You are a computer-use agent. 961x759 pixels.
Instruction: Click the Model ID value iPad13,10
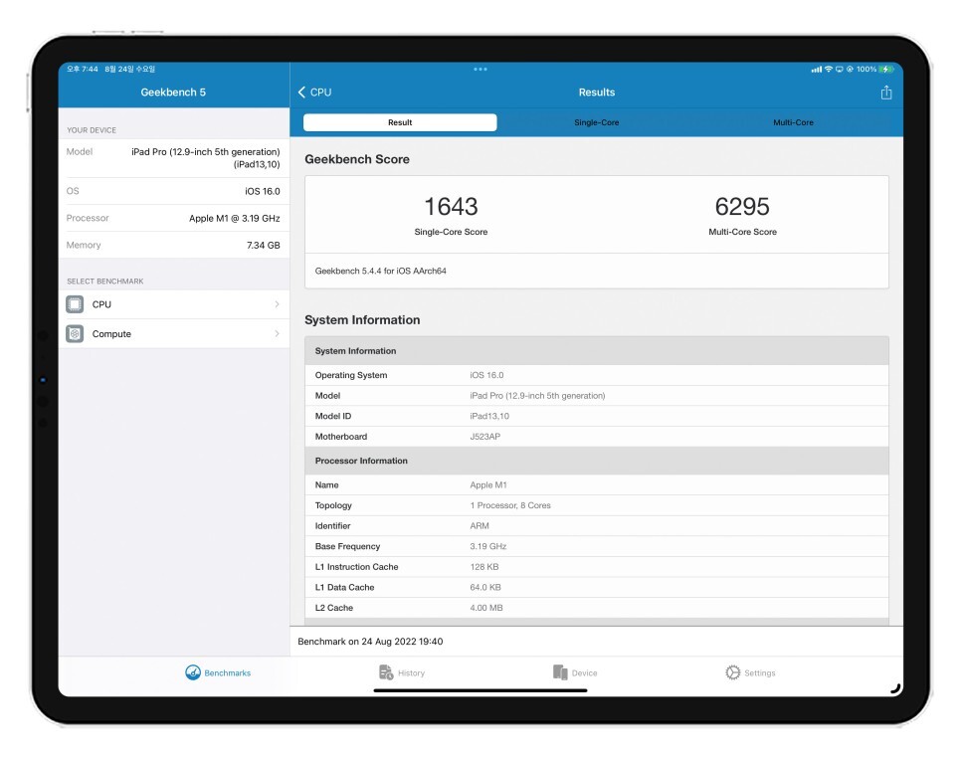(x=489, y=416)
